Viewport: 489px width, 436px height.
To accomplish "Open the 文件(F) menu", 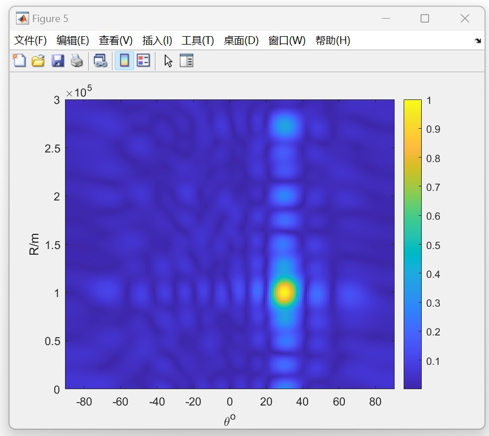I will click(x=31, y=41).
